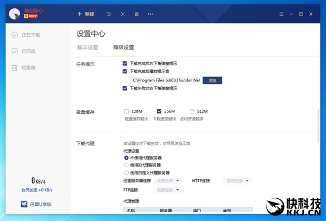The image size is (326, 221).
Task: Open the 正在下载 downloading list
Action: (x=26, y=35)
